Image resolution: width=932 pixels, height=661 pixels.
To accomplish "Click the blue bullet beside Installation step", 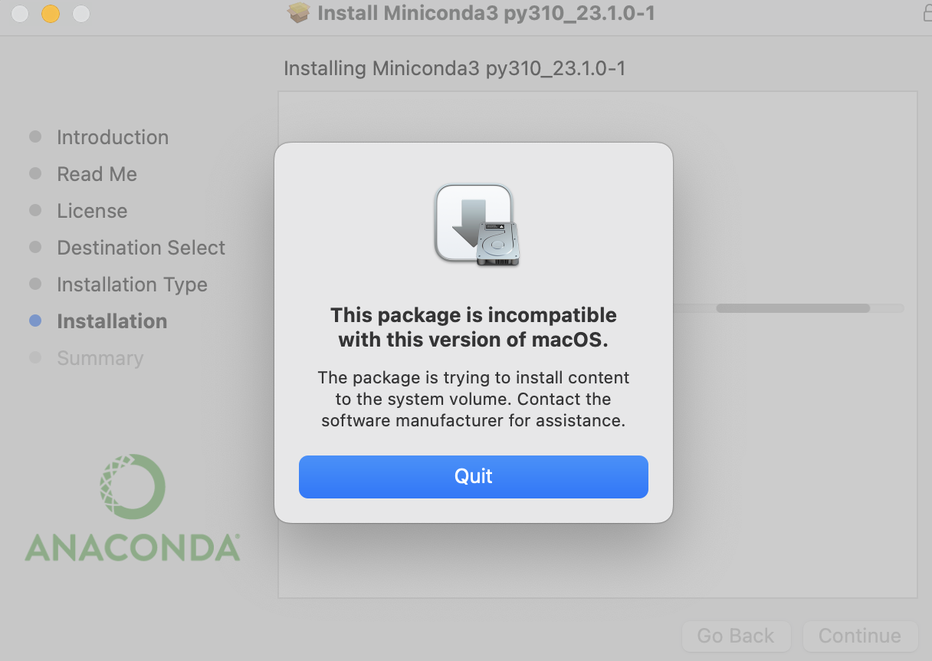I will click(35, 321).
